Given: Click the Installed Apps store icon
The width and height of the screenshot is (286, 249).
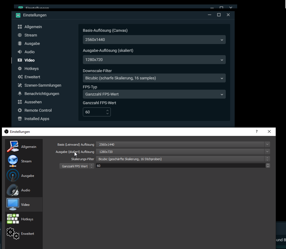Looking at the screenshot, I should [20, 119].
